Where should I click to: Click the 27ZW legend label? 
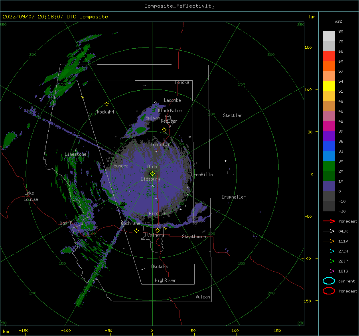pos(343,251)
